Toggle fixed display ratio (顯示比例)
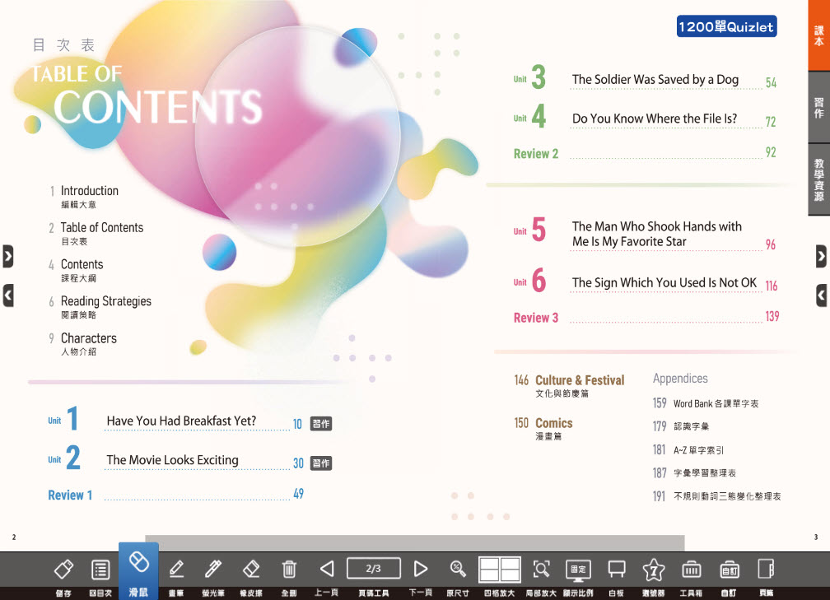This screenshot has height=600, width=830. click(578, 569)
